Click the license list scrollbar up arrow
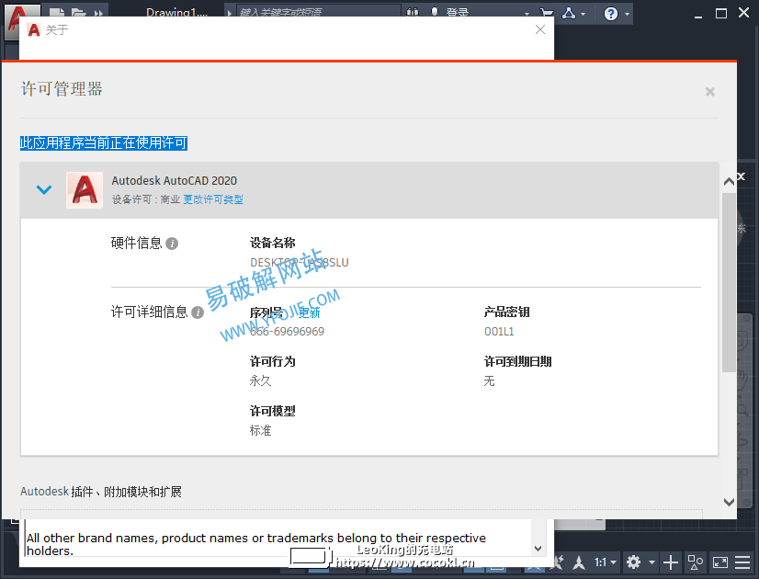 (729, 182)
